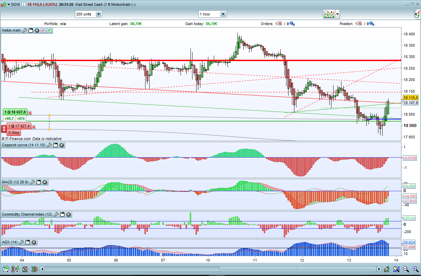Open the Heikin-Ashi settings wrench
This screenshot has width=421, height=276.
pyautogui.click(x=24, y=31)
